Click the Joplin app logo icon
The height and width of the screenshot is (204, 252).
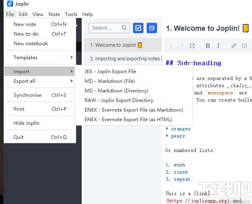[10, 4]
